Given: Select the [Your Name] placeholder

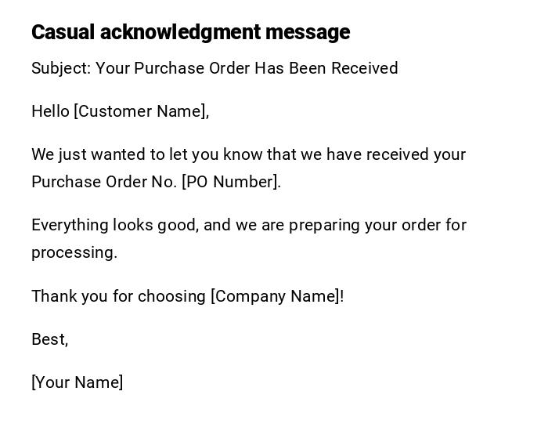Looking at the screenshot, I should [78, 382].
